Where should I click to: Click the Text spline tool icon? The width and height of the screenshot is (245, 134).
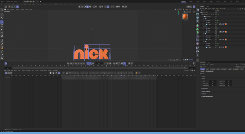click(197, 21)
